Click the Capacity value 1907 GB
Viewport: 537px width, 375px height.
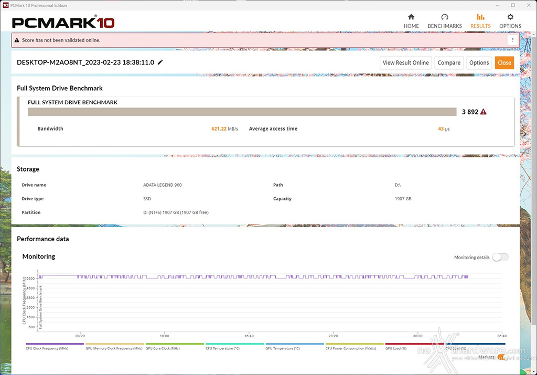click(x=403, y=199)
